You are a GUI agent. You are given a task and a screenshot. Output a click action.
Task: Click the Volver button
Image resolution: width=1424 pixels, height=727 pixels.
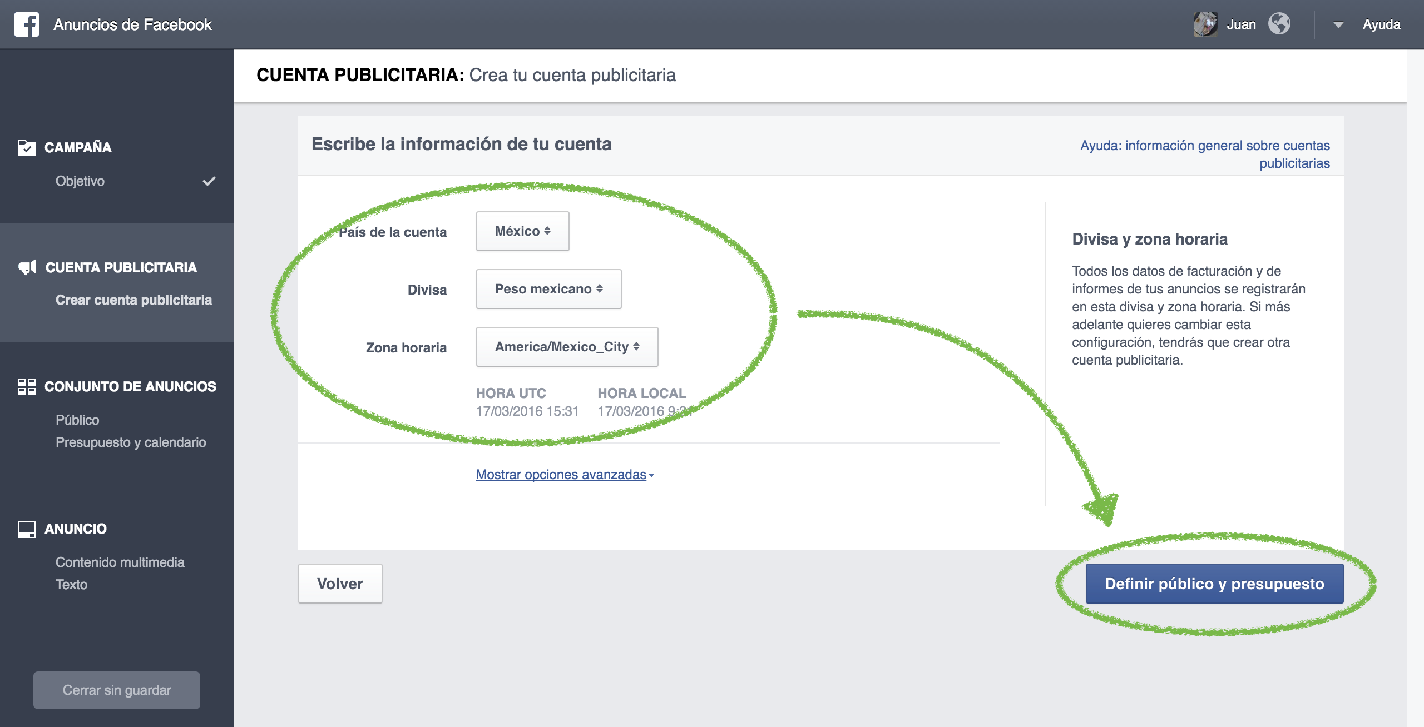[x=340, y=584]
